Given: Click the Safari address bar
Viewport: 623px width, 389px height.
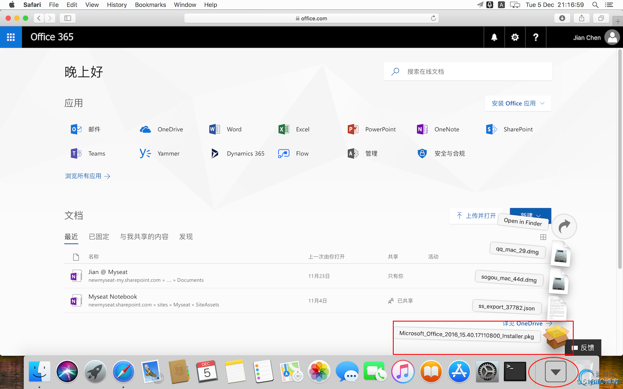Looking at the screenshot, I should [x=311, y=18].
